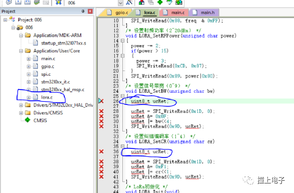Click "SPI_WriteRead(0xCD, 0x87);" on line 19
Image resolution: width=294 pixels, height=193 pixels.
point(171,66)
